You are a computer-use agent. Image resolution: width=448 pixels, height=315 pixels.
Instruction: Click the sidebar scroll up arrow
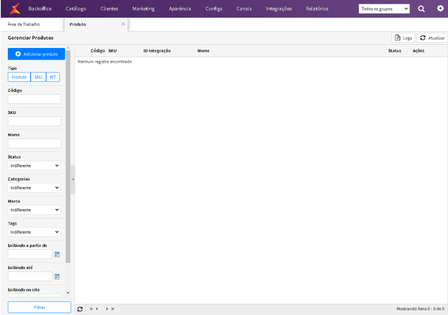68,48
